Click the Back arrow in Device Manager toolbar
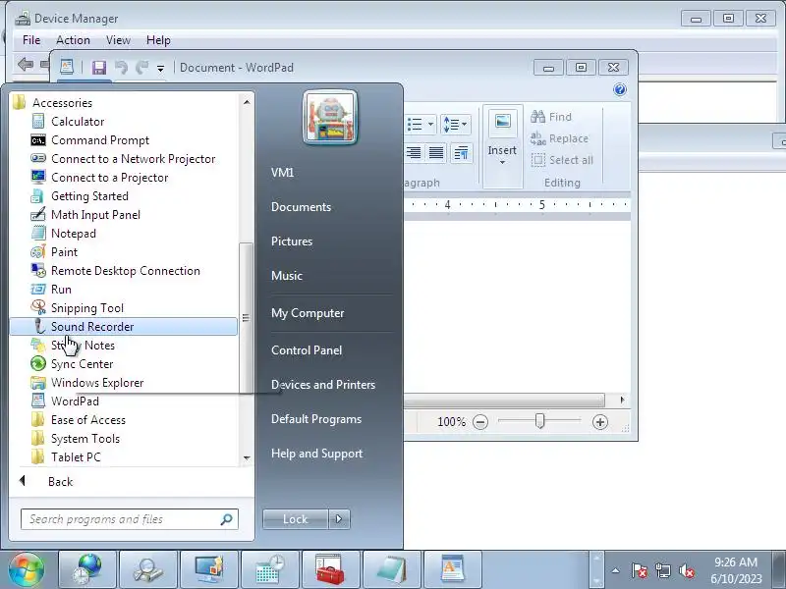The height and width of the screenshot is (589, 786). tap(26, 64)
